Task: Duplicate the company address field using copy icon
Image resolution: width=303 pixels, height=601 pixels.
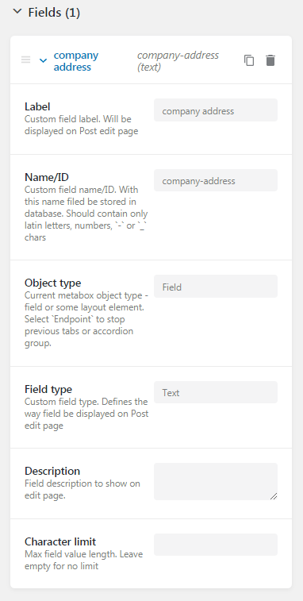Action: click(x=249, y=60)
